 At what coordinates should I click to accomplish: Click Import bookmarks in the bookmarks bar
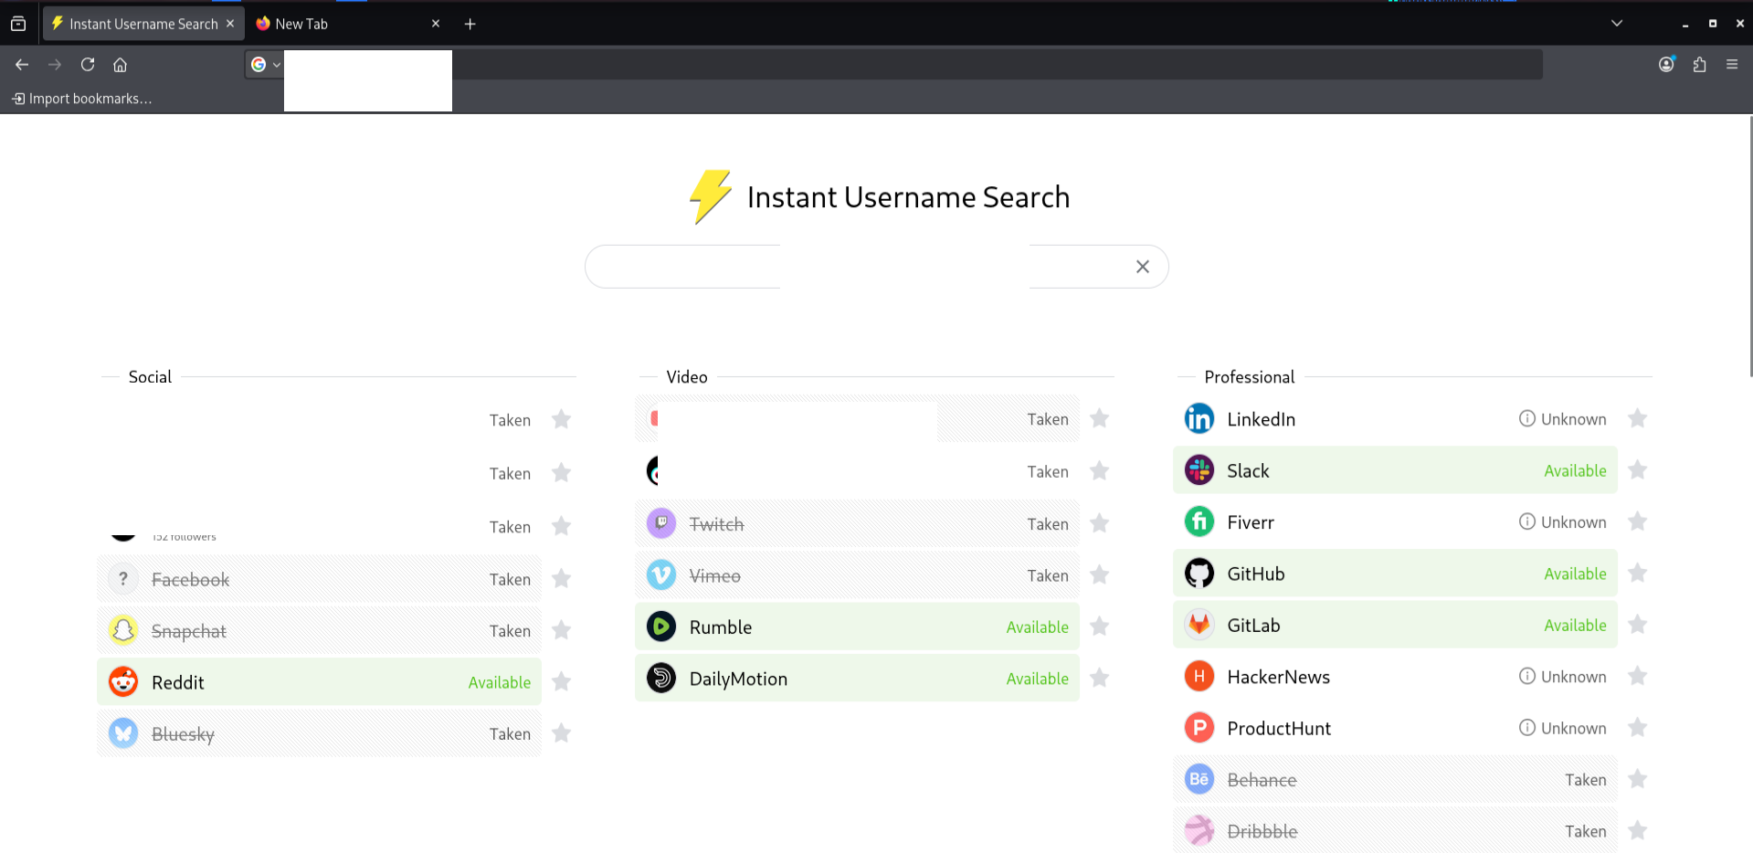click(81, 99)
